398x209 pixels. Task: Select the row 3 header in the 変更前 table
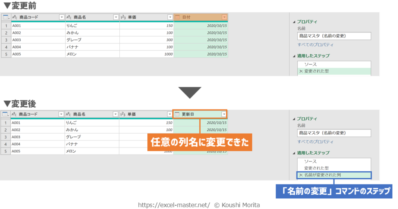point(6,40)
